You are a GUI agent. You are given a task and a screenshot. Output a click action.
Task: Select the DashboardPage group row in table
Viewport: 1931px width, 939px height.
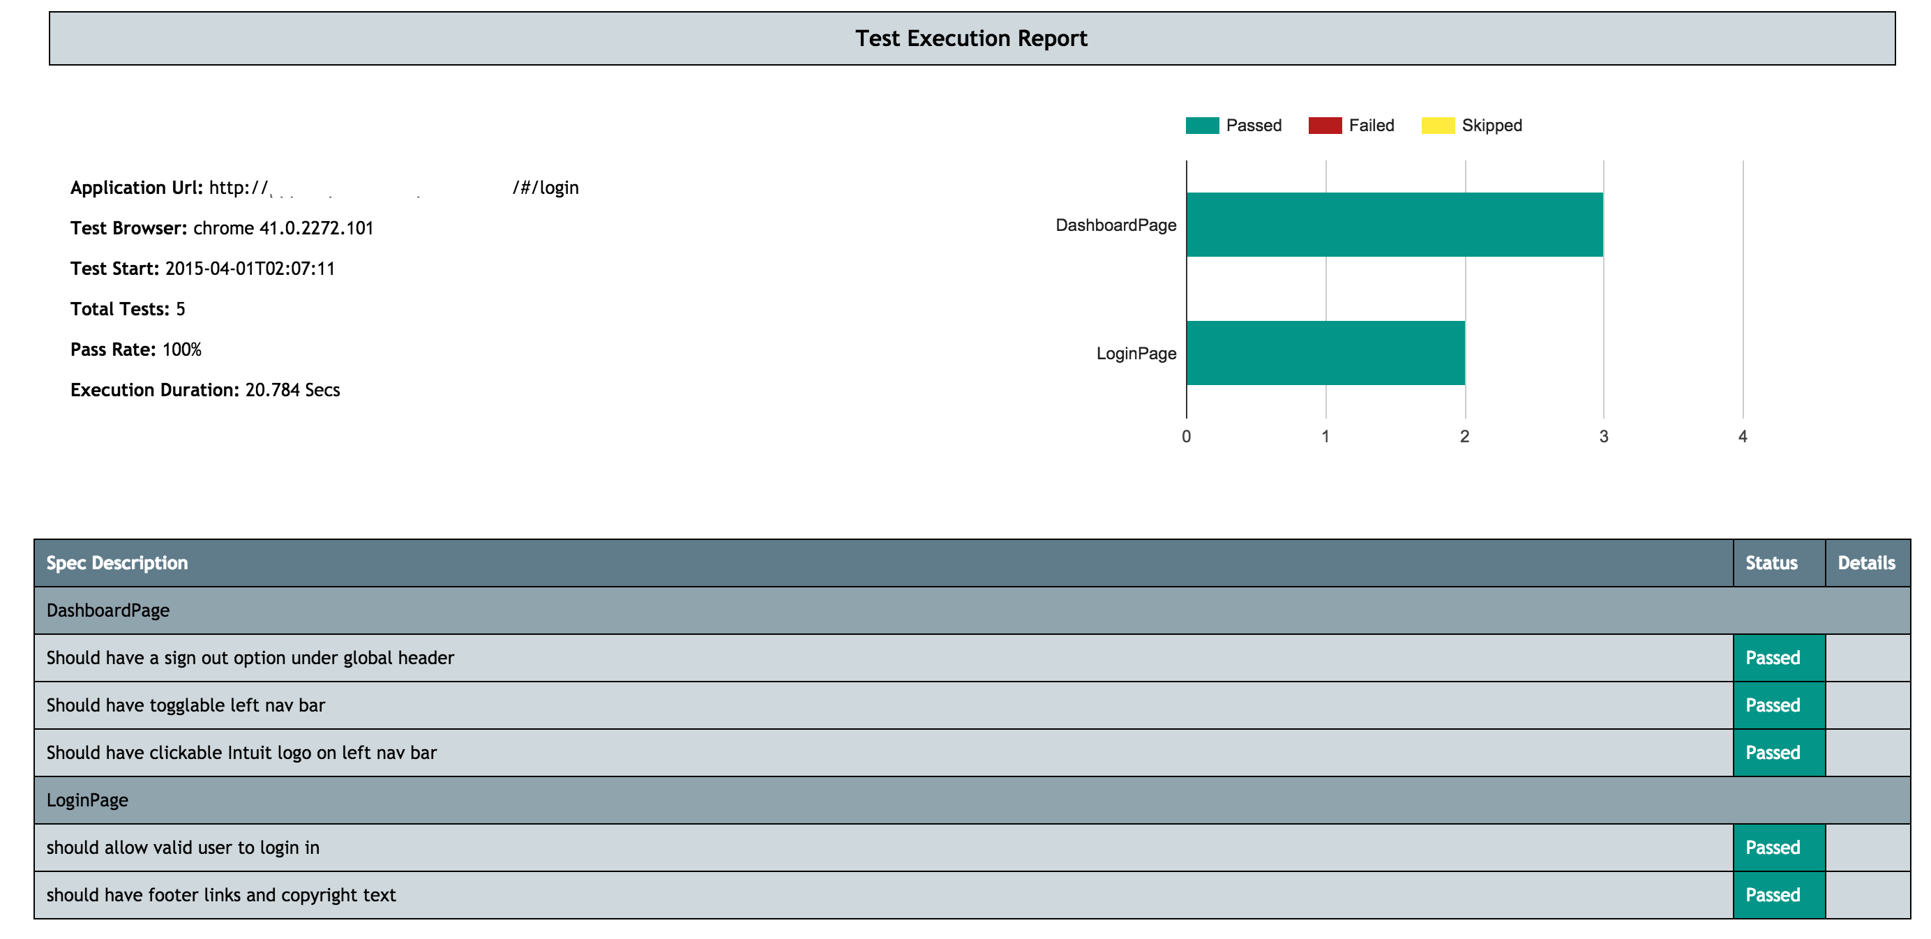click(108, 610)
